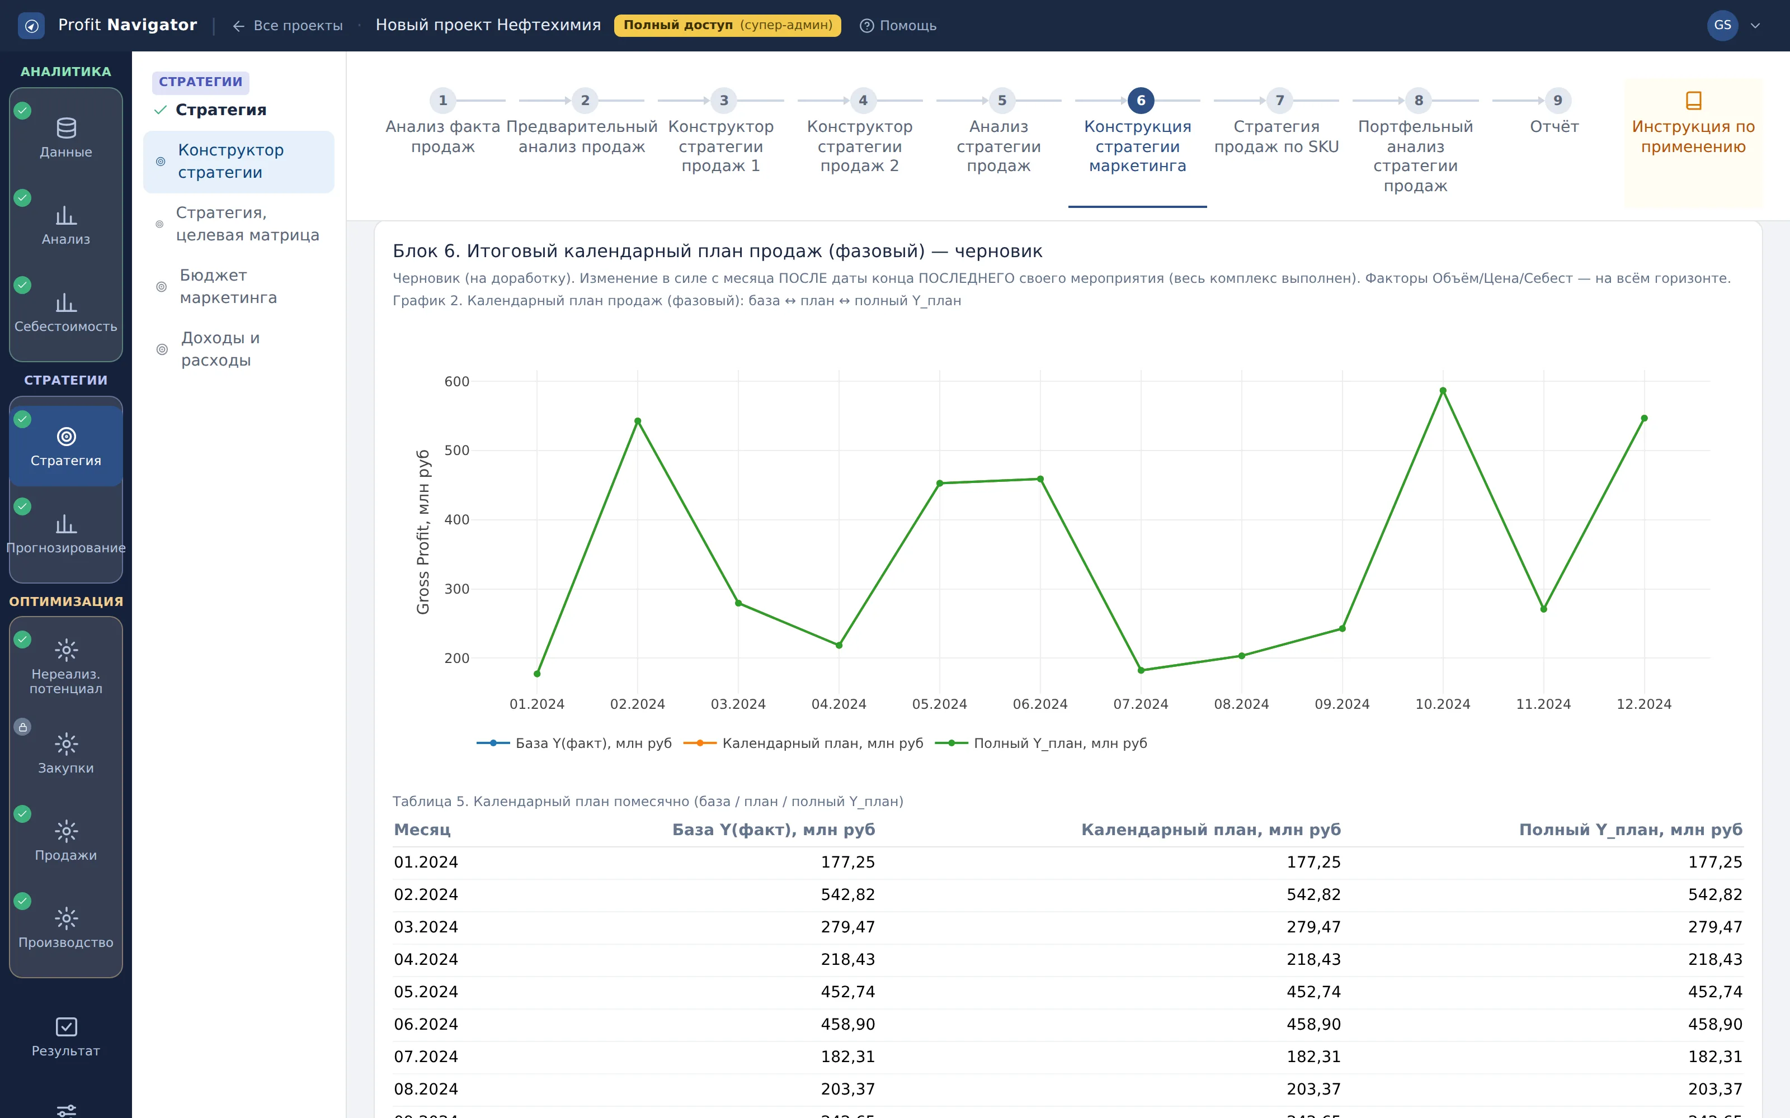Toggle База Y(факт) legend series

(574, 743)
